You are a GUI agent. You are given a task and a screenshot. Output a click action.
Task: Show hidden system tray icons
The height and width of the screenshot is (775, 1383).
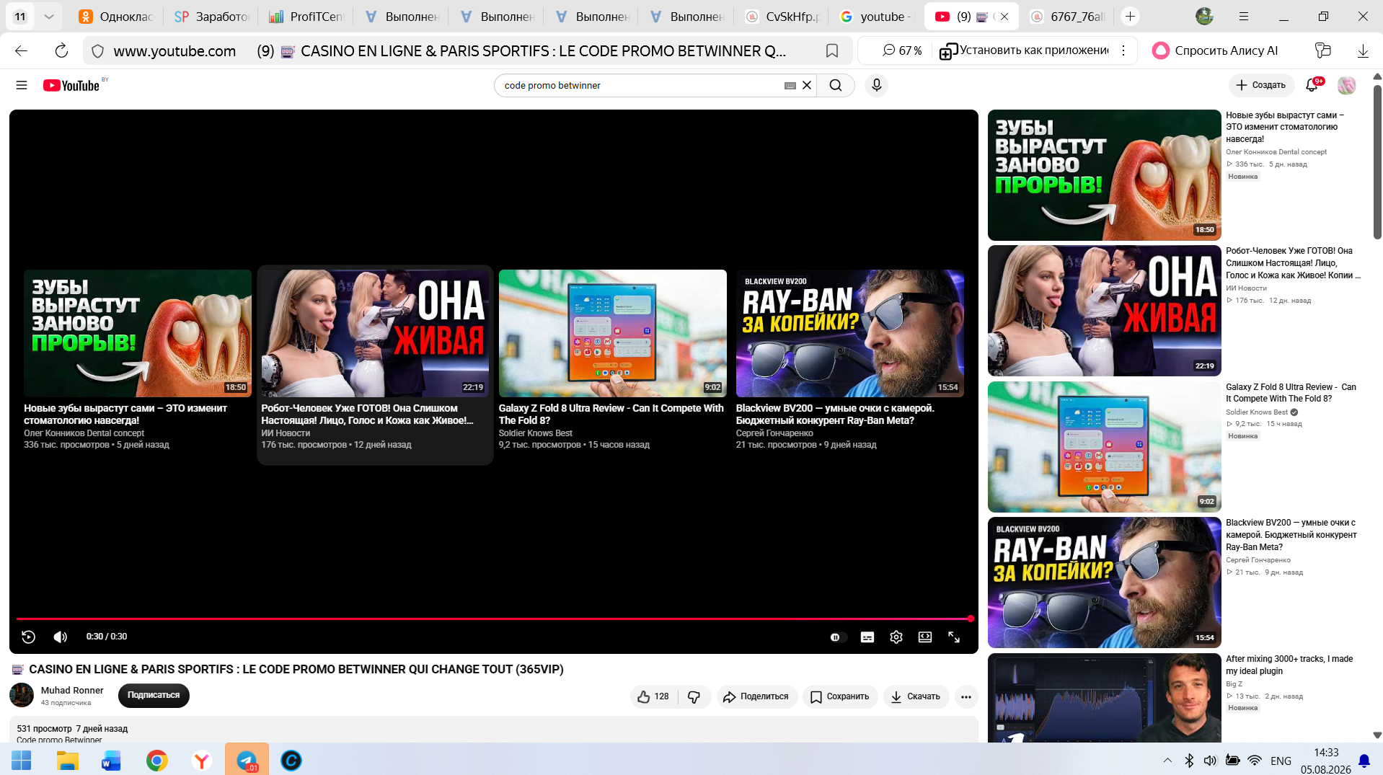tap(1167, 761)
